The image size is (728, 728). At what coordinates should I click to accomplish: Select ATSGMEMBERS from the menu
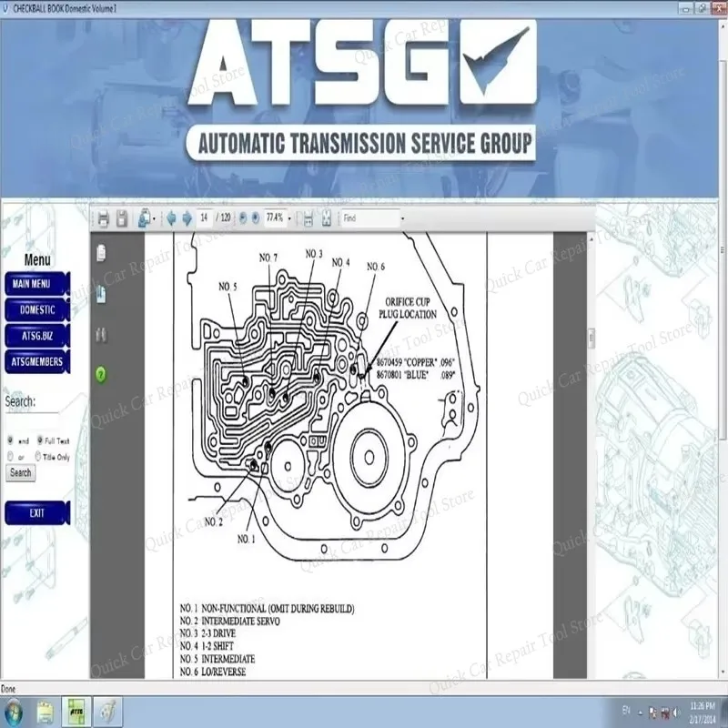tap(36, 361)
